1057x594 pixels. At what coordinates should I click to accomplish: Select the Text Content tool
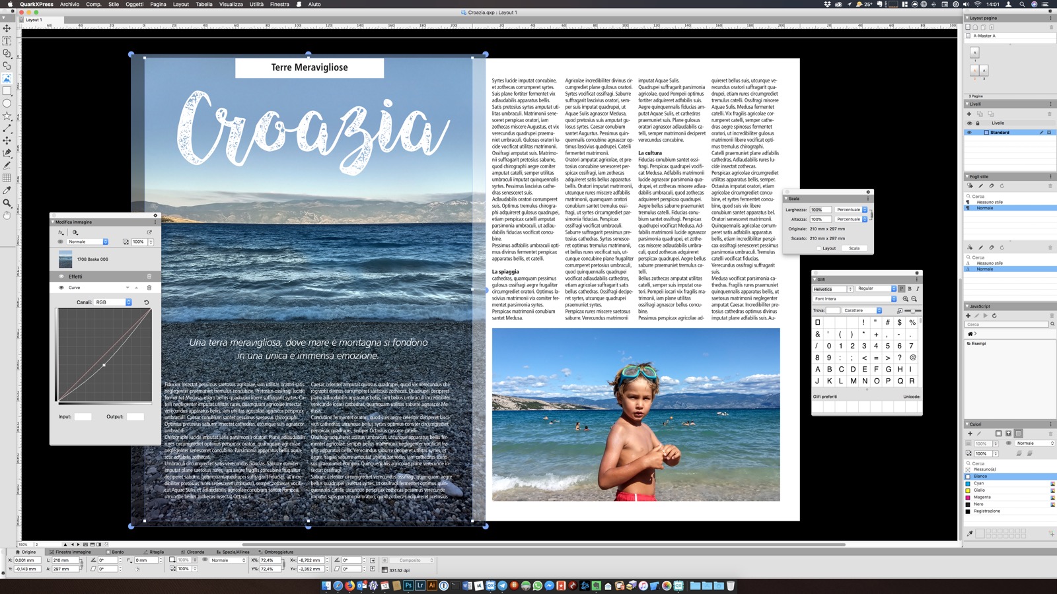[7, 41]
